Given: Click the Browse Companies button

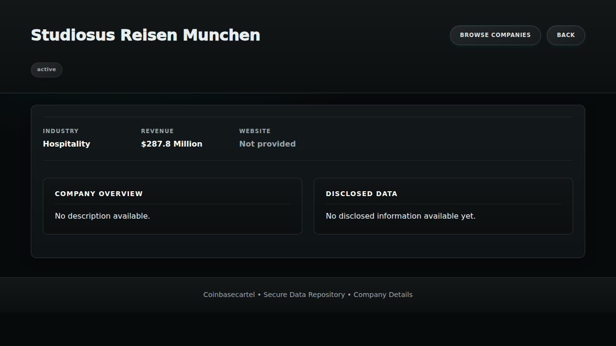Looking at the screenshot, I should [x=495, y=35].
